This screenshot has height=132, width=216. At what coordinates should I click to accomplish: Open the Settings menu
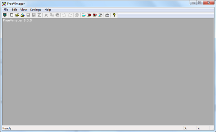(x=36, y=10)
